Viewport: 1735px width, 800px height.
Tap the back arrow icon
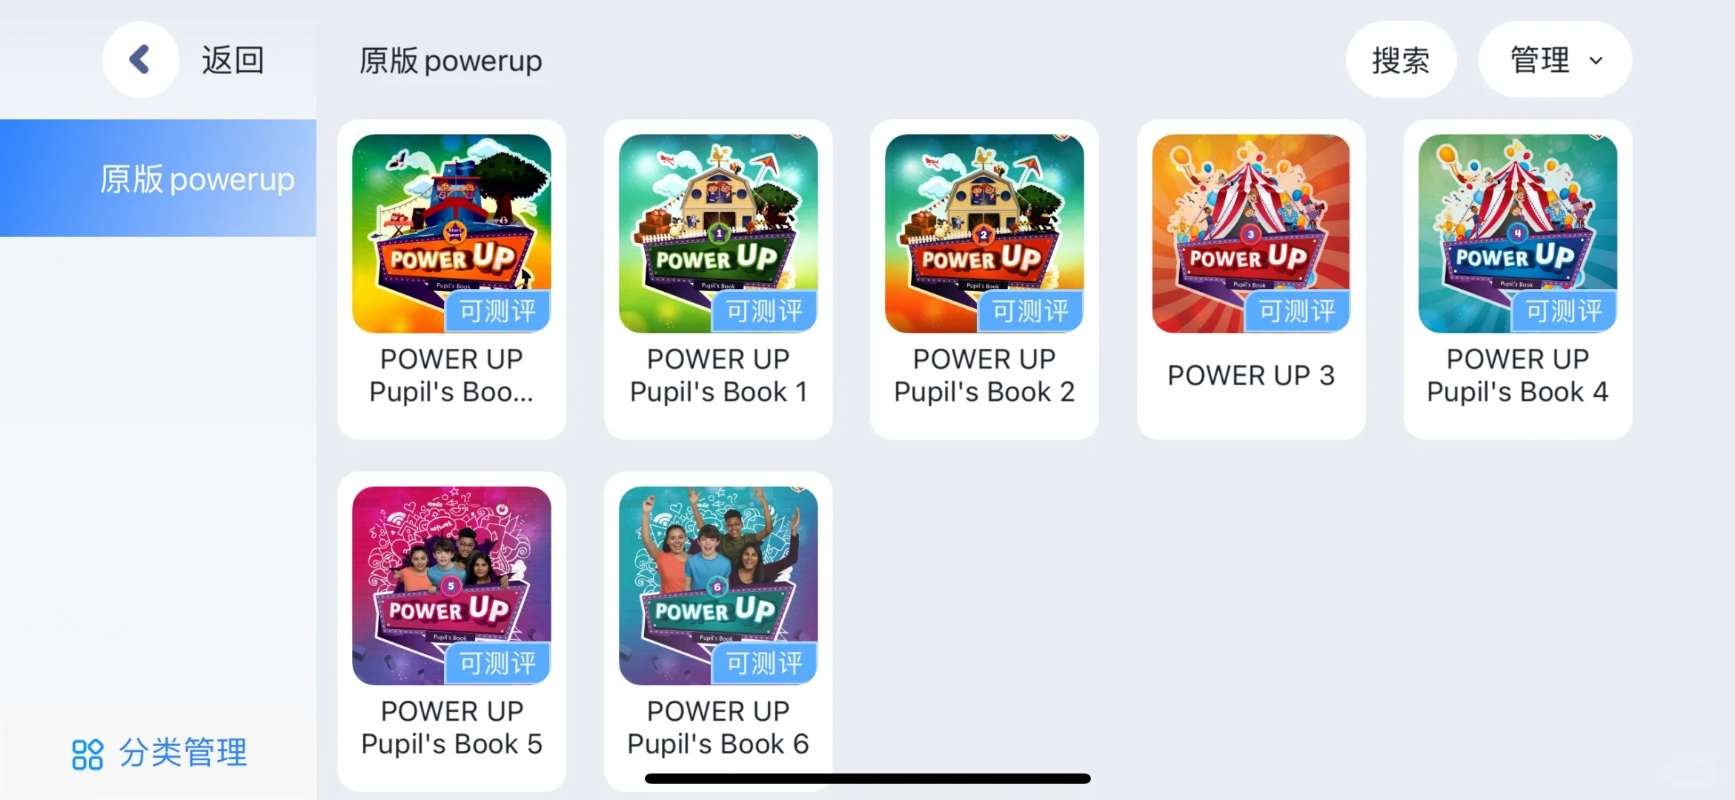pos(140,59)
